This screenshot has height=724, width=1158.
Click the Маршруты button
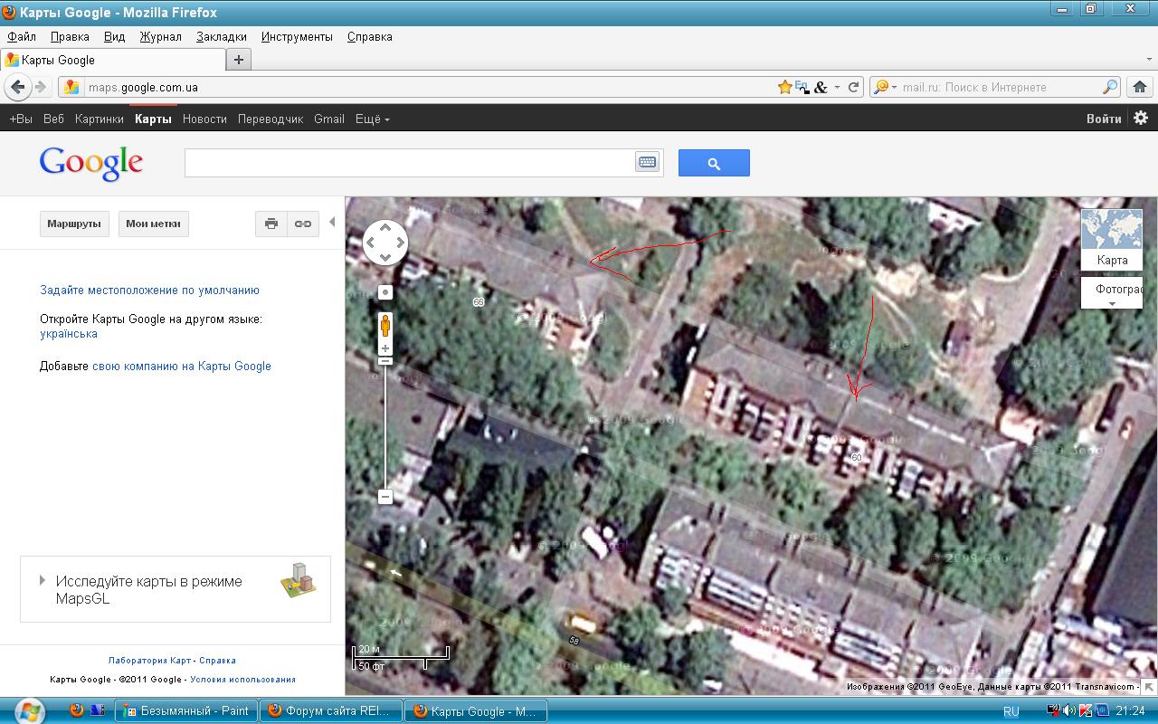(74, 224)
